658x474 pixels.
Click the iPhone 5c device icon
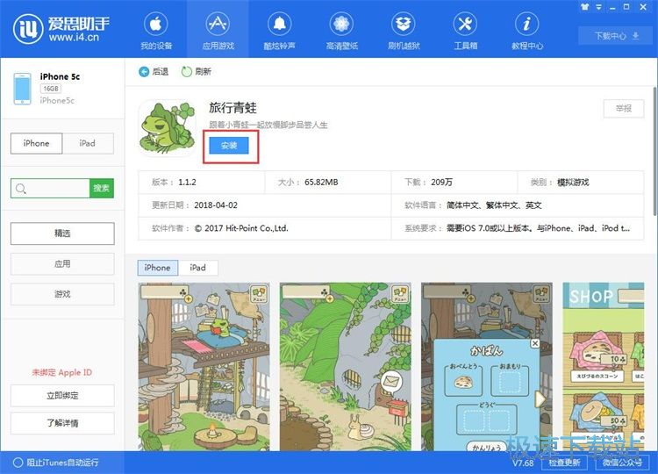(x=22, y=88)
